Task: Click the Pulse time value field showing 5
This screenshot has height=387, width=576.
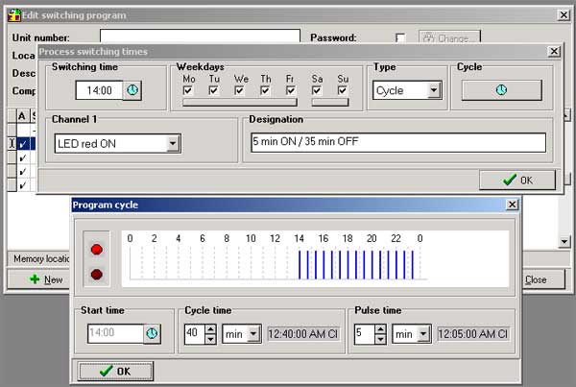Action: (x=365, y=334)
